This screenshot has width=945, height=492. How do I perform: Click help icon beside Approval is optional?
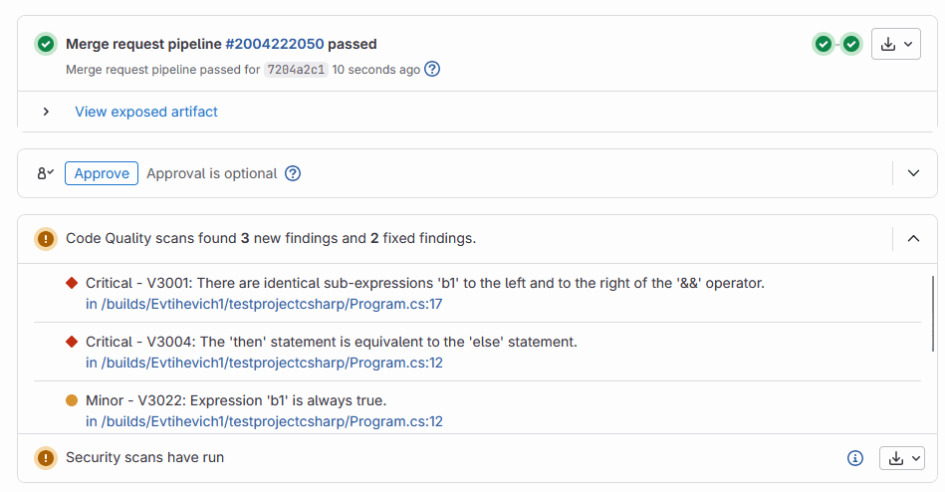click(293, 173)
